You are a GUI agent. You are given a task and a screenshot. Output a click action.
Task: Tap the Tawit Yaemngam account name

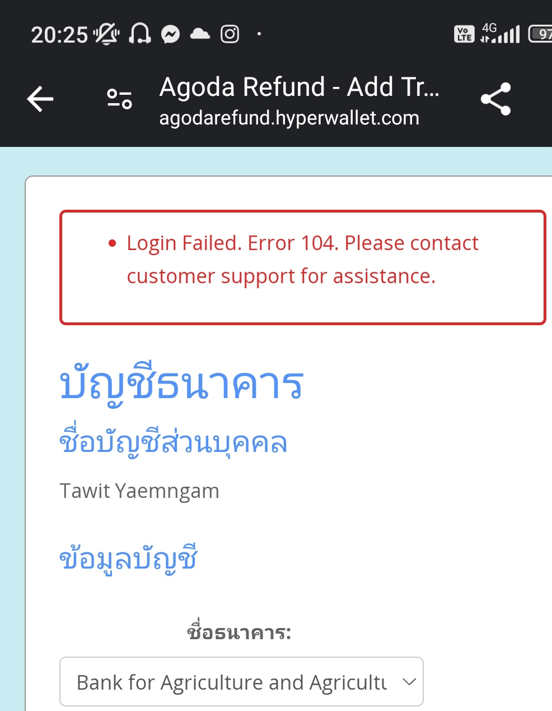click(139, 491)
